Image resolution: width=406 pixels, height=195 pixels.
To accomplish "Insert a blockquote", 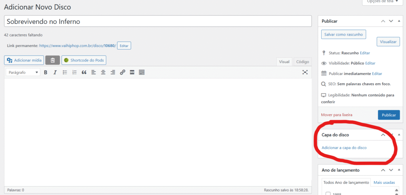I will (84, 73).
